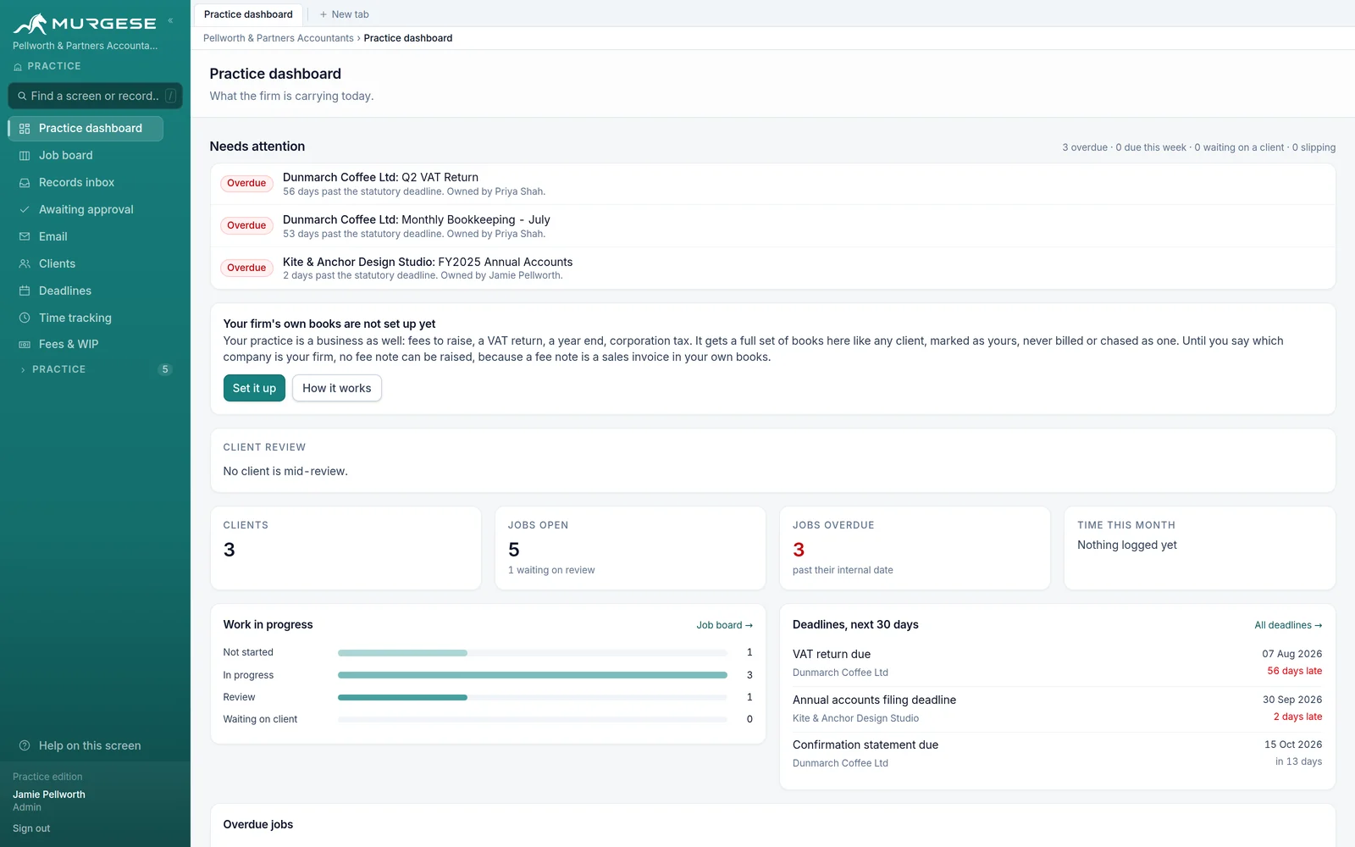Click the home icon beside PRACTICE heading
The height and width of the screenshot is (847, 1355).
[x=18, y=66]
